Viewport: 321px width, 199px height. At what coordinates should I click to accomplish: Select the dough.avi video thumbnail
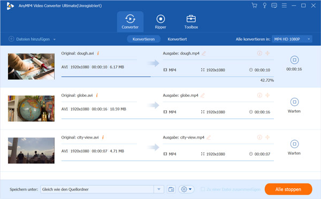31,66
